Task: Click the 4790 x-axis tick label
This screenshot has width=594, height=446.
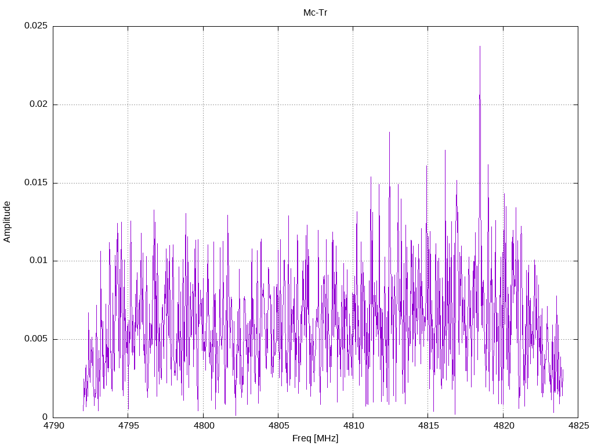Action: [53, 426]
